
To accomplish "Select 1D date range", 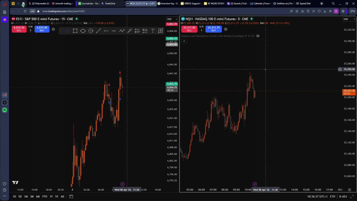I will point(14,197).
